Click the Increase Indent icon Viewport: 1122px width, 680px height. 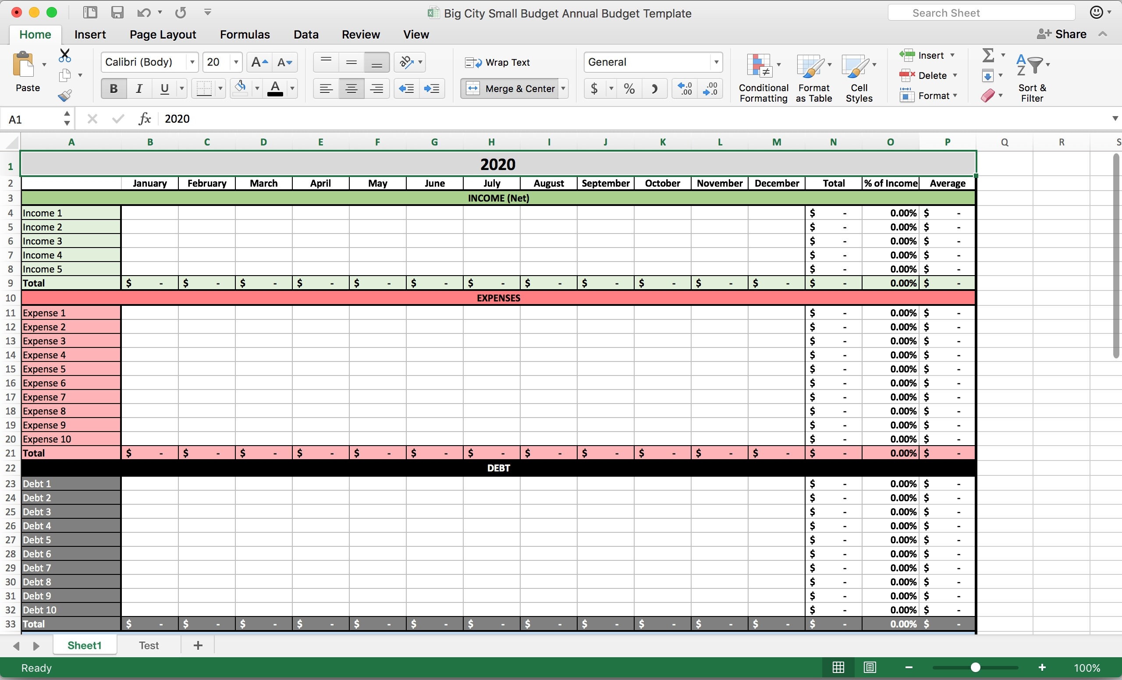click(431, 89)
